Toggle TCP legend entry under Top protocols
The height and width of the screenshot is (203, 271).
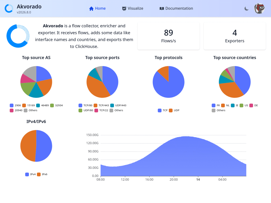click(x=163, y=110)
